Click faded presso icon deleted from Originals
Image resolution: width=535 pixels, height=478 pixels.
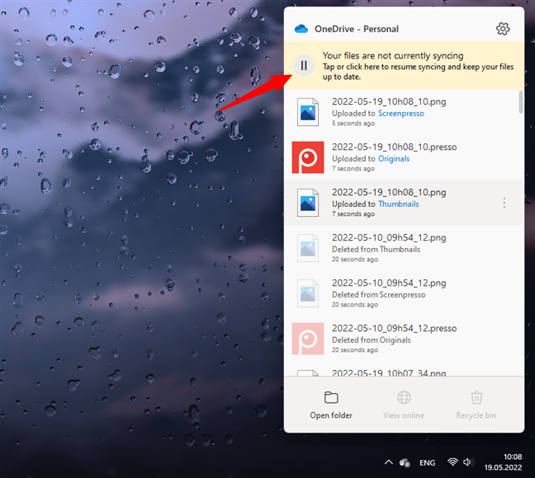[308, 339]
